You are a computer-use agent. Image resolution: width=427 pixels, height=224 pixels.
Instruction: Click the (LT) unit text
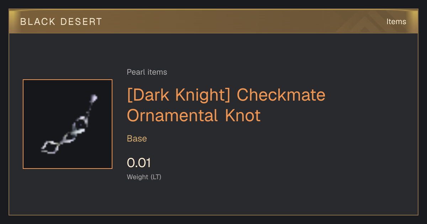pyautogui.click(x=156, y=177)
